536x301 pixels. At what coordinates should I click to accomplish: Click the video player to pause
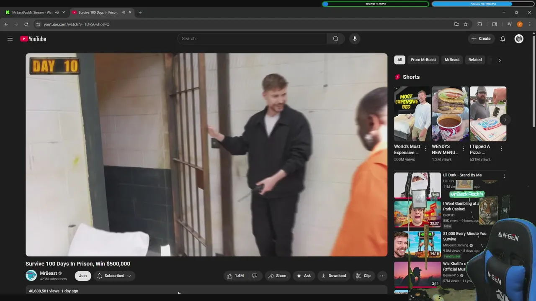(206, 155)
